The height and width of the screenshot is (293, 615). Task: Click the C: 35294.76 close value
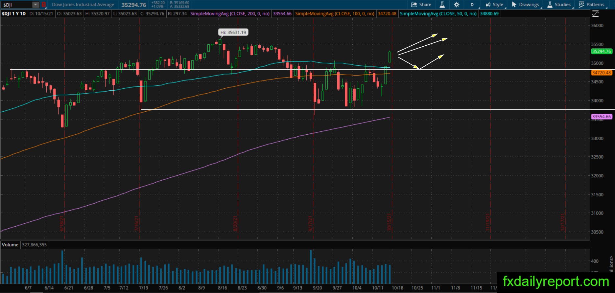click(152, 14)
